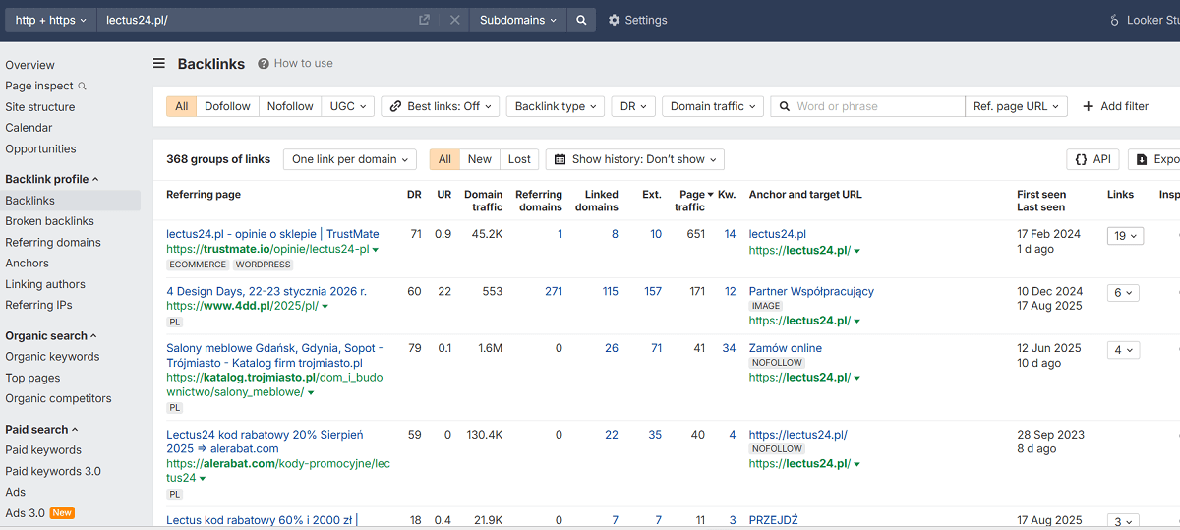Open Lectus24 kod rabatowy 20% link

(265, 442)
